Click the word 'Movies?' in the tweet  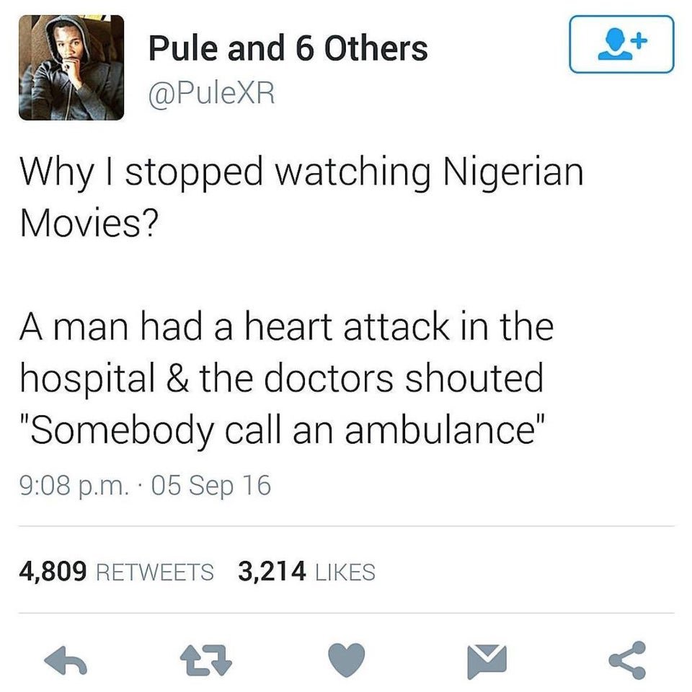[x=89, y=223]
